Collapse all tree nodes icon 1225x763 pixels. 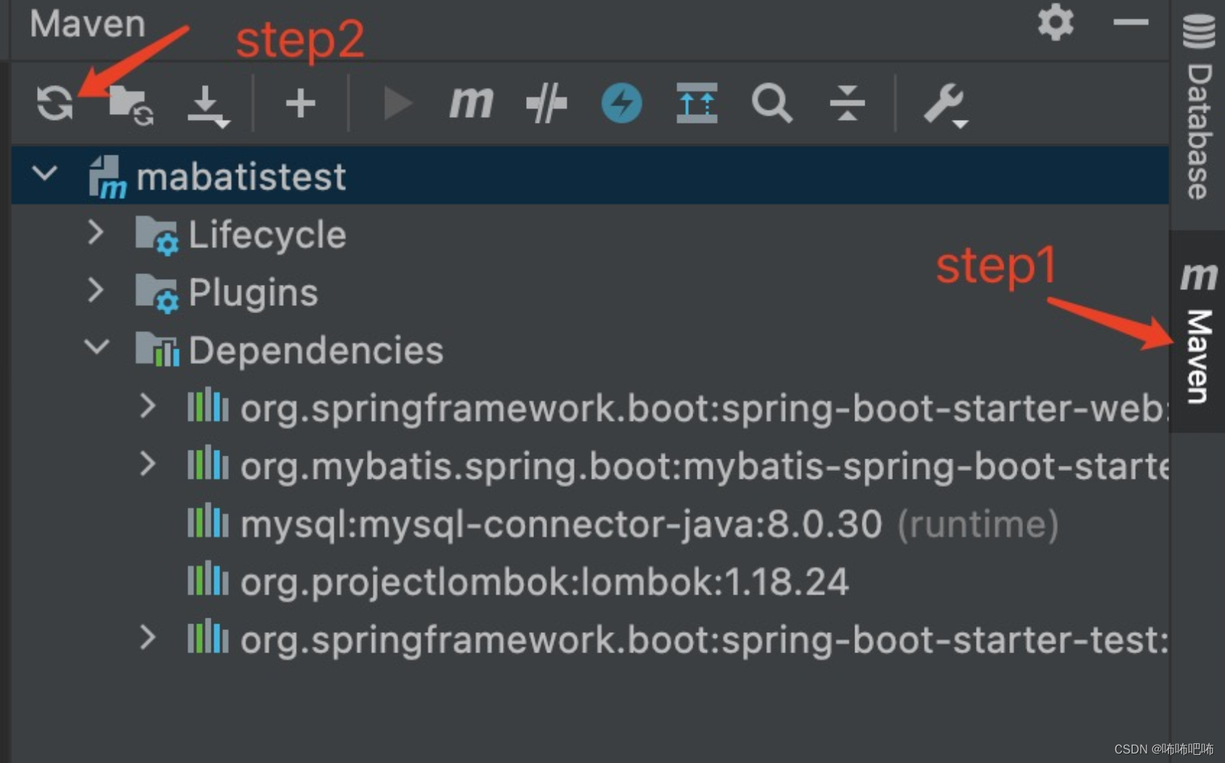point(847,102)
